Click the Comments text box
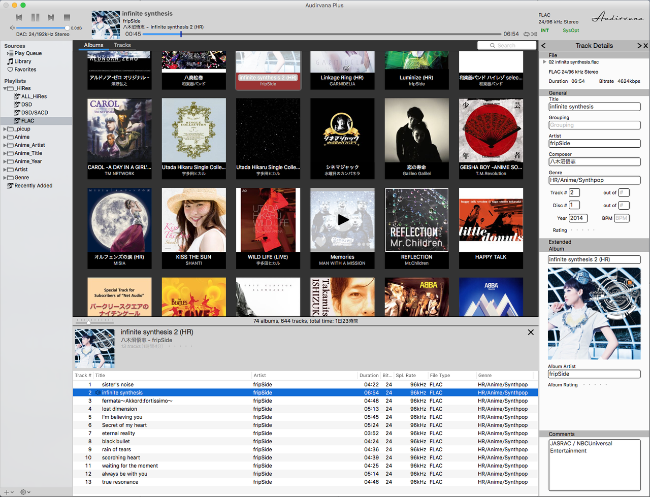The image size is (650, 497). click(x=594, y=465)
